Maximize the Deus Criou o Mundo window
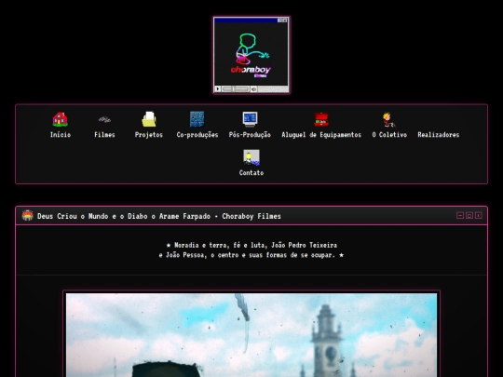This screenshot has height=377, width=503. tap(469, 215)
